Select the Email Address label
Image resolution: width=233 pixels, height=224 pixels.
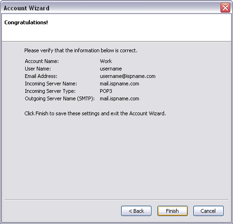point(41,76)
